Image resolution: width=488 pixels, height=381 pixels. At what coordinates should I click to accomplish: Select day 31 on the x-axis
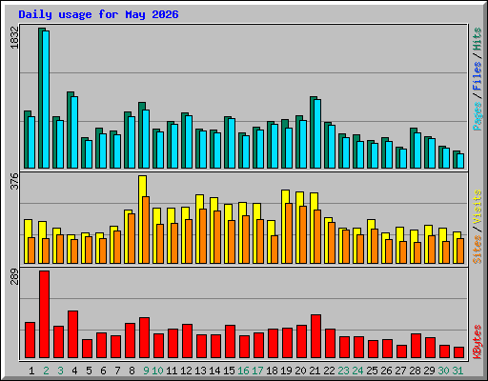[457, 371]
